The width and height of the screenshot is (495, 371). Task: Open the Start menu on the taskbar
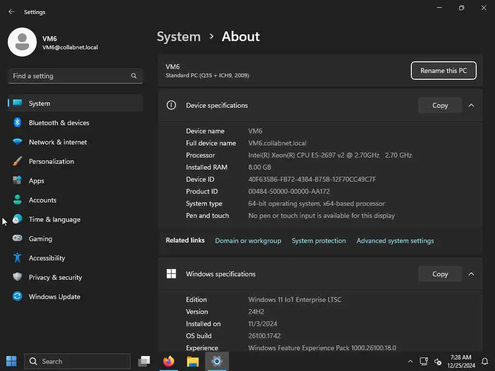12,361
